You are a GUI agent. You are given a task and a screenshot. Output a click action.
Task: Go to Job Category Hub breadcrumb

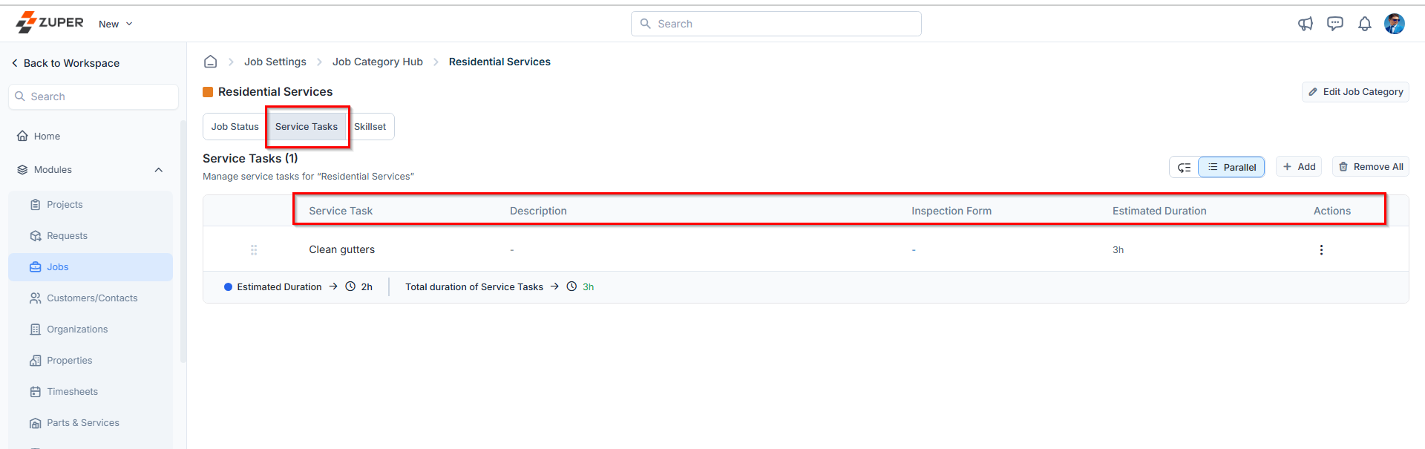[x=378, y=62]
